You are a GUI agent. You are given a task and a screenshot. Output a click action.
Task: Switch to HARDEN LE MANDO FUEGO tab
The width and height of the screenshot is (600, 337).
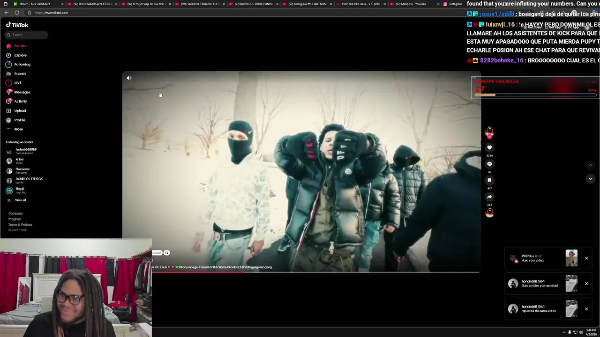[200, 4]
